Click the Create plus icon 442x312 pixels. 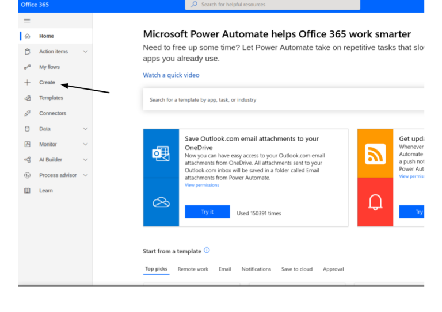(28, 82)
